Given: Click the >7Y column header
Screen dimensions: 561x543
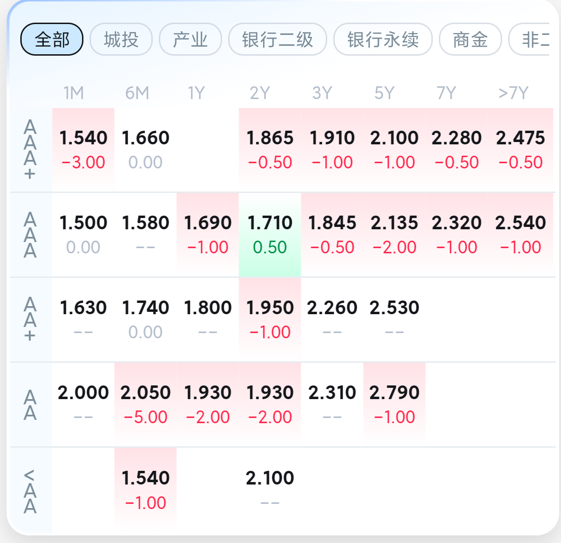Looking at the screenshot, I should (513, 93).
